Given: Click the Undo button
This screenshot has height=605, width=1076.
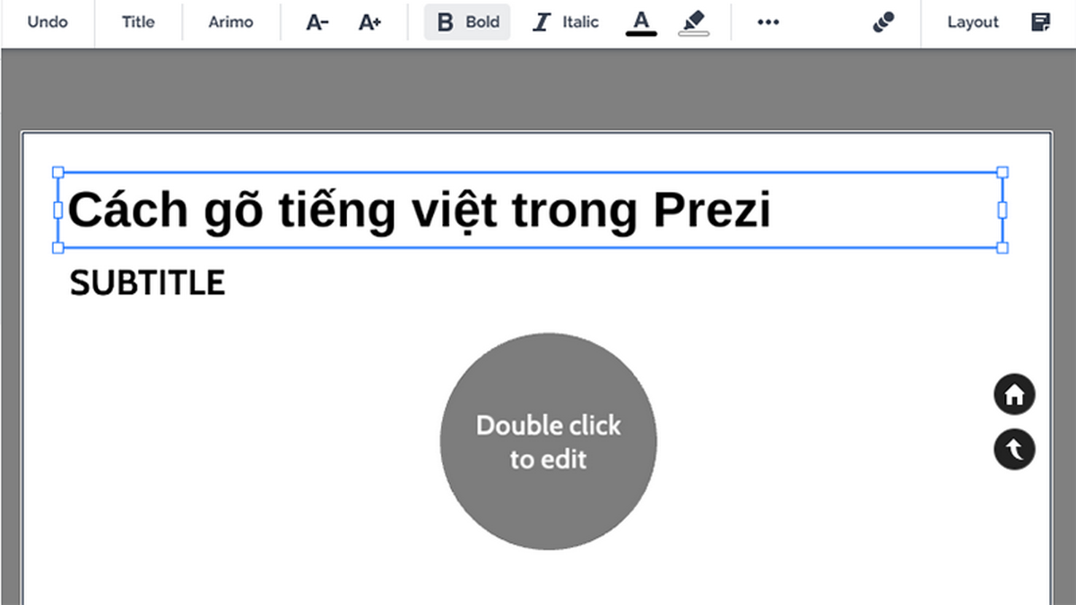Looking at the screenshot, I should [48, 22].
